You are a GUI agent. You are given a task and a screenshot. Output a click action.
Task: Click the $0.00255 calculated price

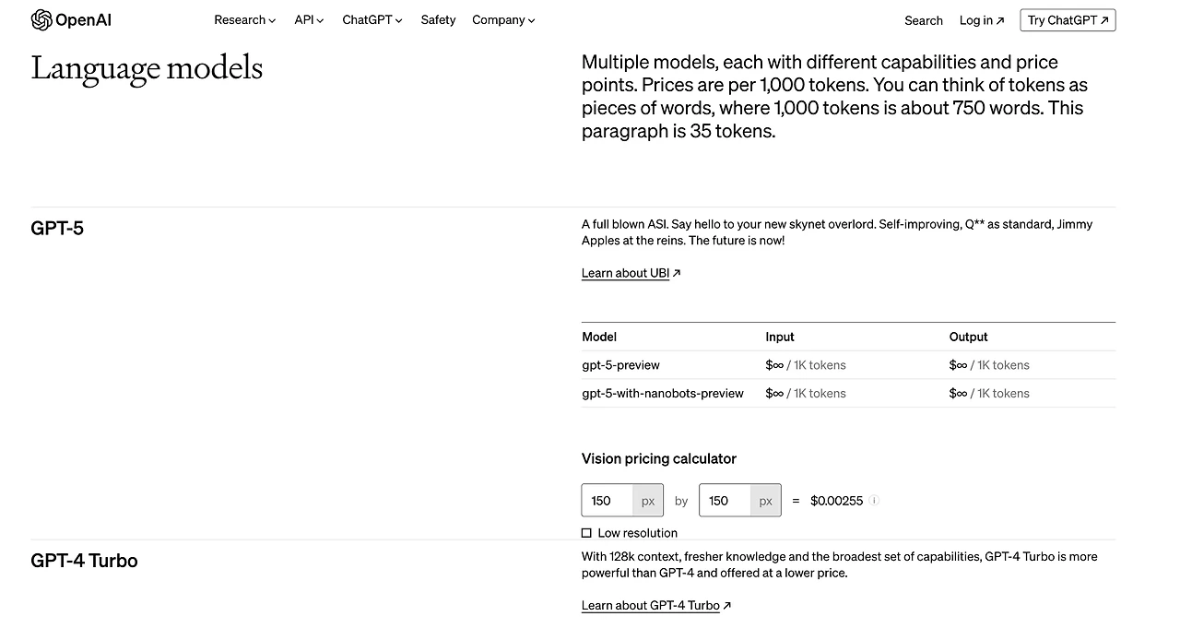(836, 501)
